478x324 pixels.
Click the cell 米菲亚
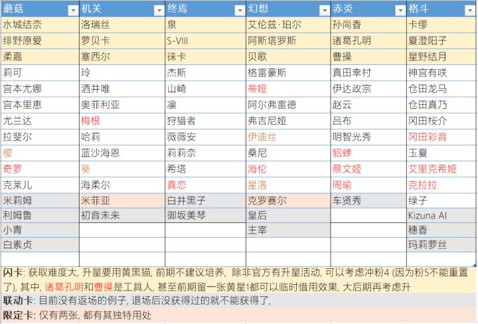pyautogui.click(x=122, y=201)
